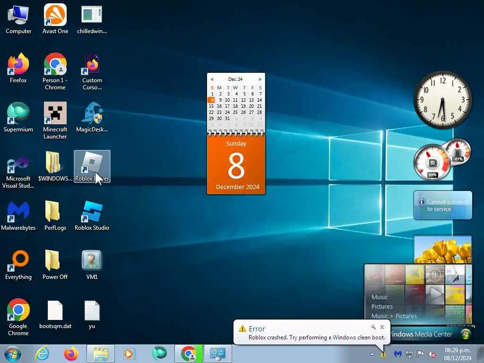Open Action Center flag tray icon
The height and width of the screenshot is (363, 484).
pos(421,354)
